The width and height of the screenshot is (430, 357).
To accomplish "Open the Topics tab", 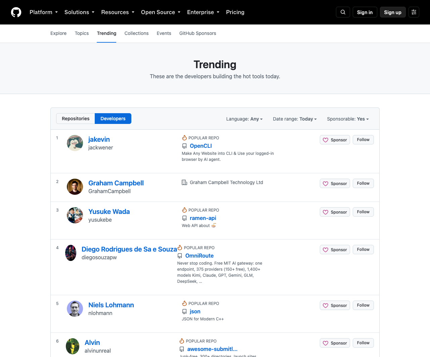I will (82, 33).
